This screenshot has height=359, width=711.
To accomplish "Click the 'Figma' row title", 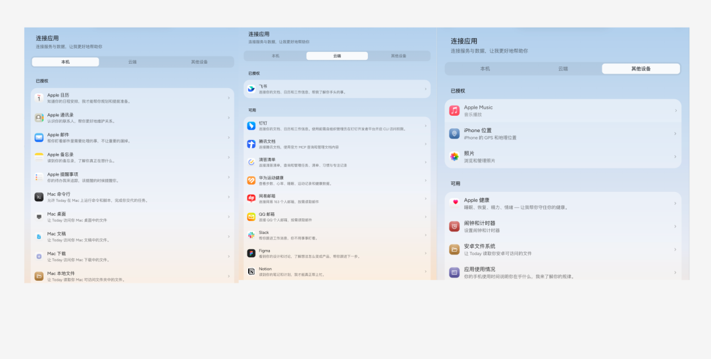I will pyautogui.click(x=265, y=251).
